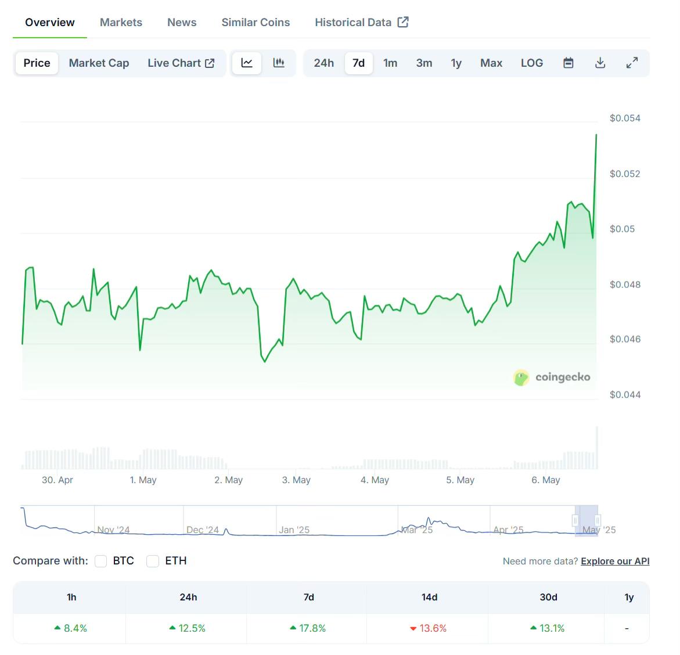Click the download chart data icon
Viewport: 680px width, 655px height.
point(600,63)
